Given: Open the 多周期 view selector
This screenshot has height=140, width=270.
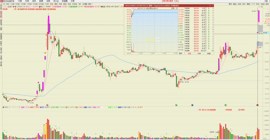Looking at the screenshot, I should click(x=85, y=4).
